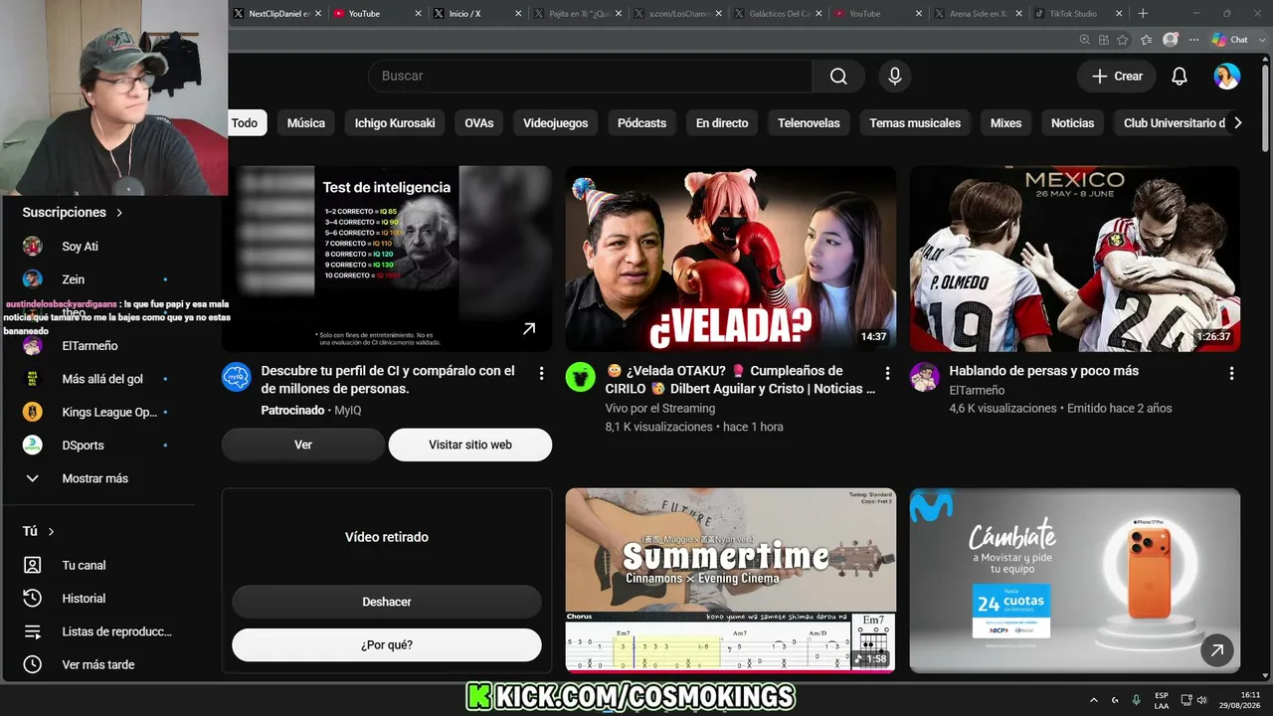Click Visitar sitio web button
Viewport: 1273px width, 716px height.
470,446
